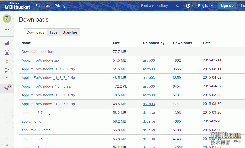Click the download count 6859

pyautogui.click(x=177, y=78)
